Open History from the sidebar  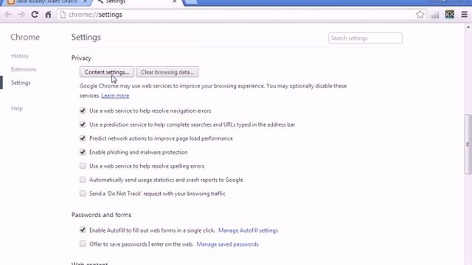tap(20, 56)
